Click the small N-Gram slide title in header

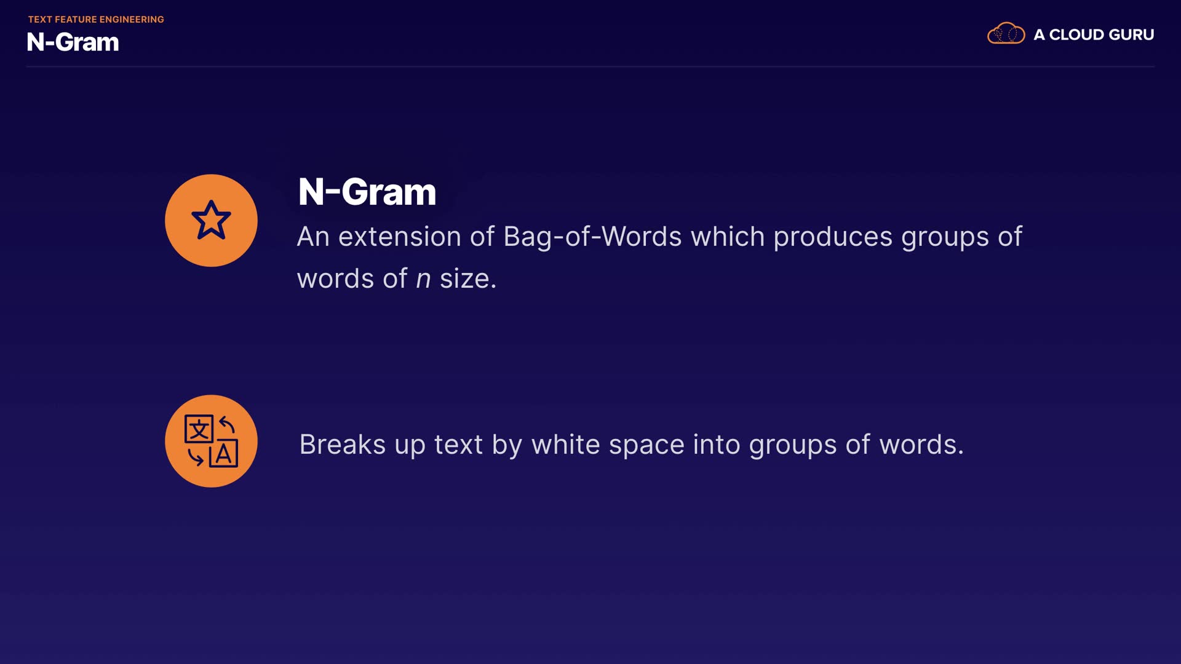(73, 42)
